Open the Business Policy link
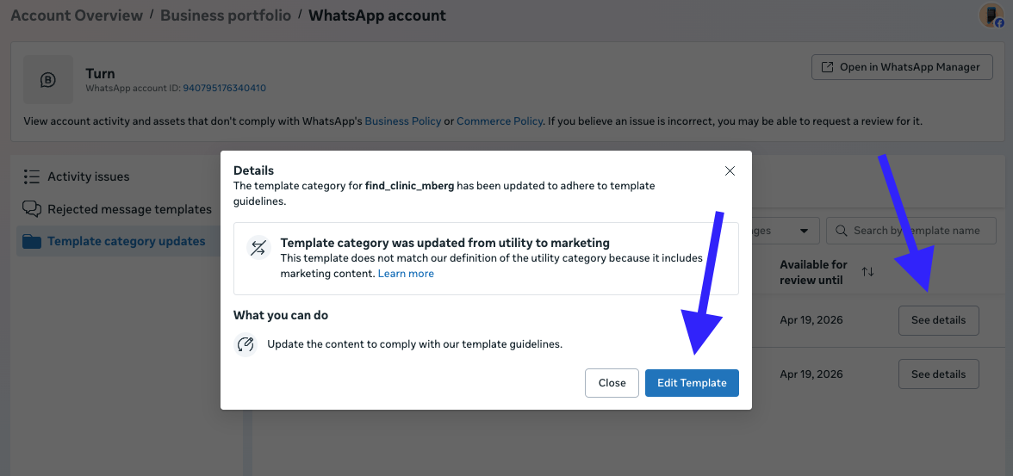The height and width of the screenshot is (476, 1013). 402,121
